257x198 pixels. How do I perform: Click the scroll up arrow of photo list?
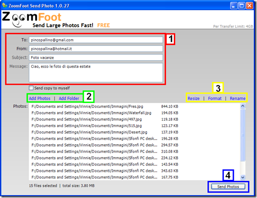tap(243, 106)
